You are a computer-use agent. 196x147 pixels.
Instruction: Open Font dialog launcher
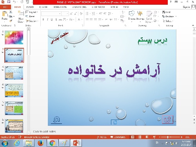click(x=83, y=25)
